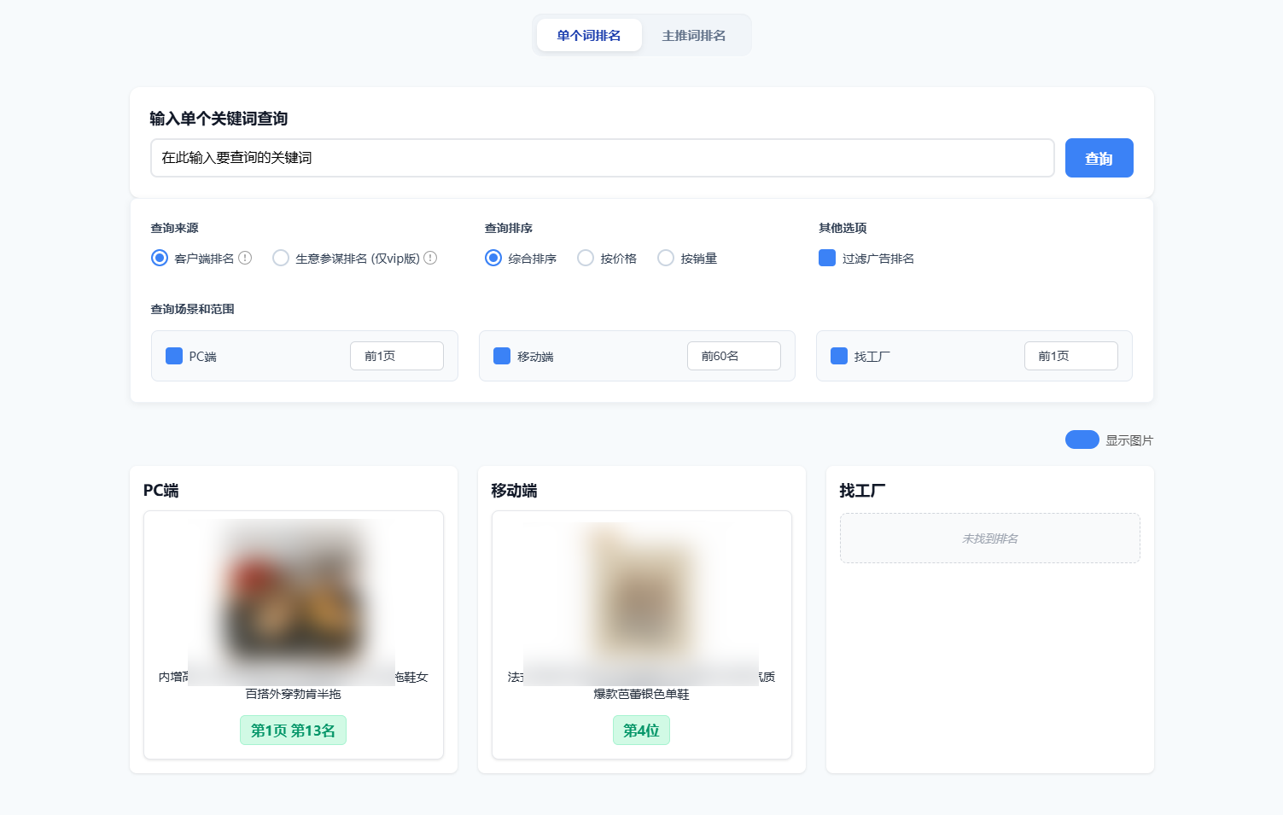Uncheck the 移动端 scene checkbox
The width and height of the screenshot is (1283, 815).
coord(502,356)
